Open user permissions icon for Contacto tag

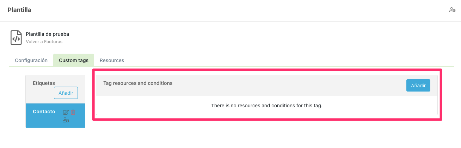pyautogui.click(x=66, y=120)
